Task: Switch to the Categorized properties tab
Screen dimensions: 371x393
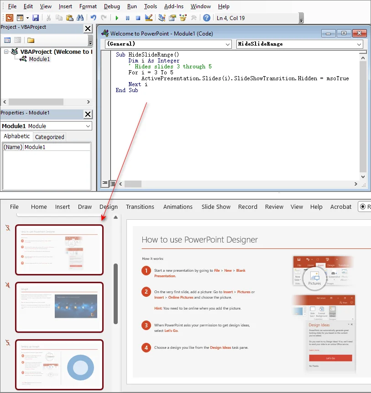Action: pos(49,137)
